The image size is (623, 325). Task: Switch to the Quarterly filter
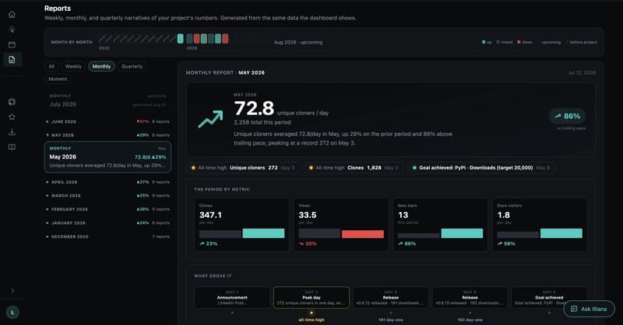[132, 66]
